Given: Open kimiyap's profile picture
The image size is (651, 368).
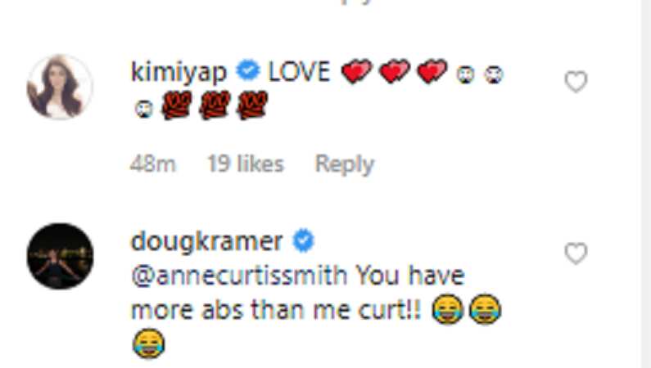Looking at the screenshot, I should coord(60,87).
